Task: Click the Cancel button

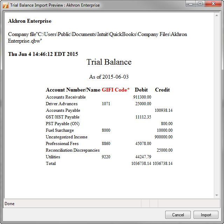Action: [178, 215]
